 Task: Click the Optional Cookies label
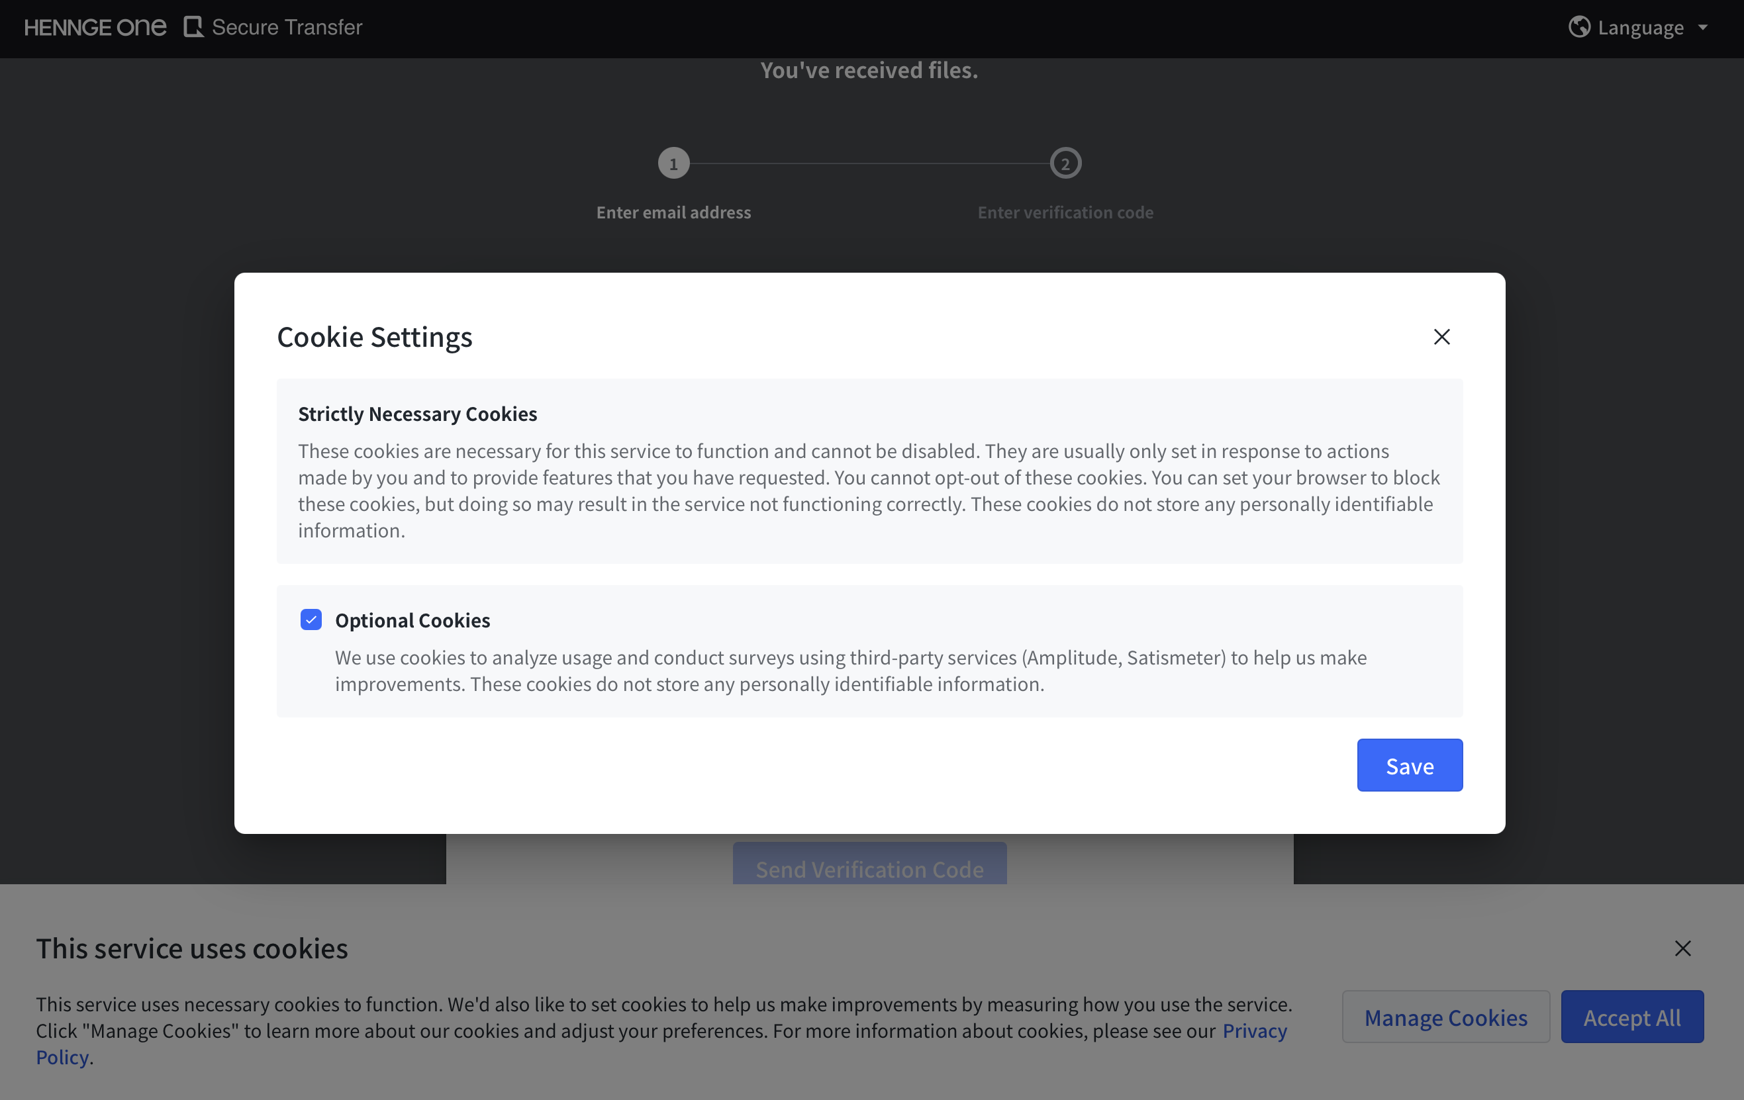click(412, 621)
